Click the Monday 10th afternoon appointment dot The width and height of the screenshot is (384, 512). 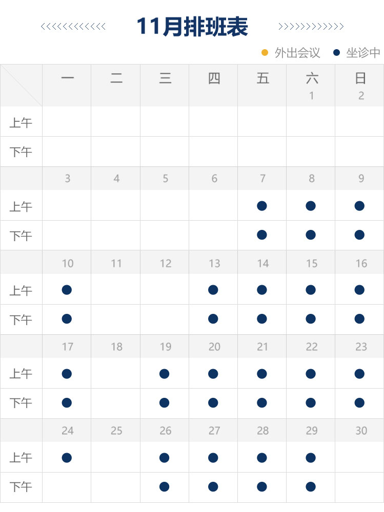[x=67, y=319]
